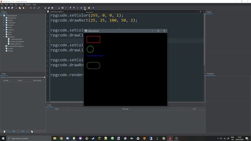
Task: Switch to the Tileset panel tab
Action: (209, 12)
